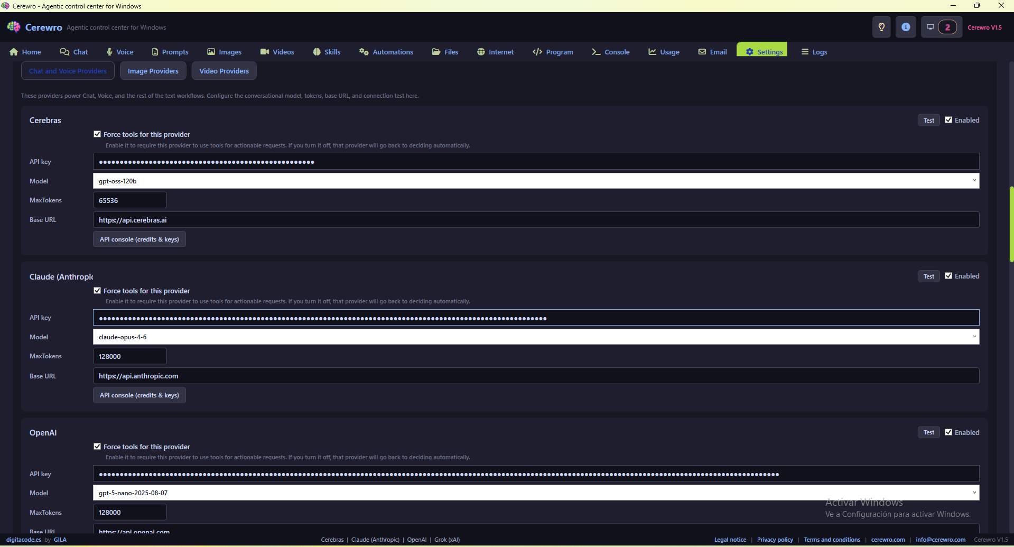
Task: Open the Automations gears icon
Action: click(x=364, y=52)
